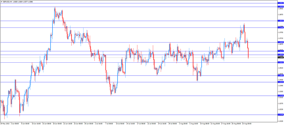This screenshot has width=284, height=125.
Task: Click the 22 Jun 16:00 time label
Action: [x=68, y=124]
